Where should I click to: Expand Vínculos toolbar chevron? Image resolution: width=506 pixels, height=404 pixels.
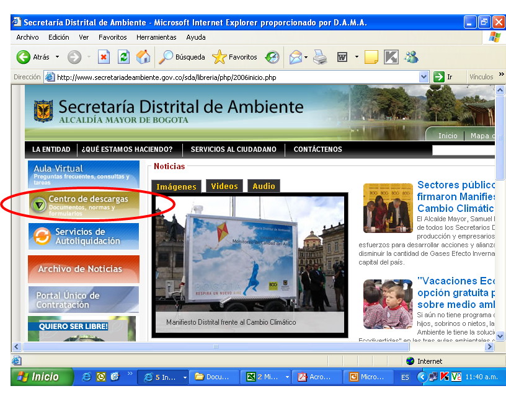[501, 74]
